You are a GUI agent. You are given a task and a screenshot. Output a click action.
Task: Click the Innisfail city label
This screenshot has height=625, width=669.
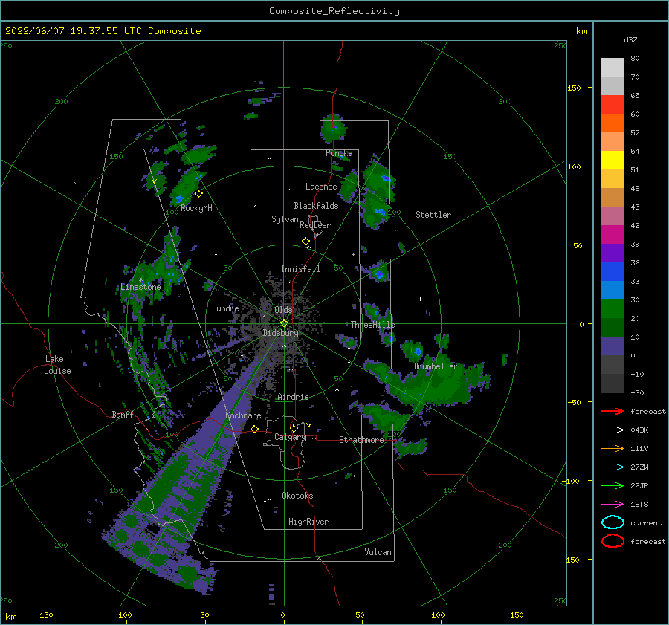[x=300, y=269]
